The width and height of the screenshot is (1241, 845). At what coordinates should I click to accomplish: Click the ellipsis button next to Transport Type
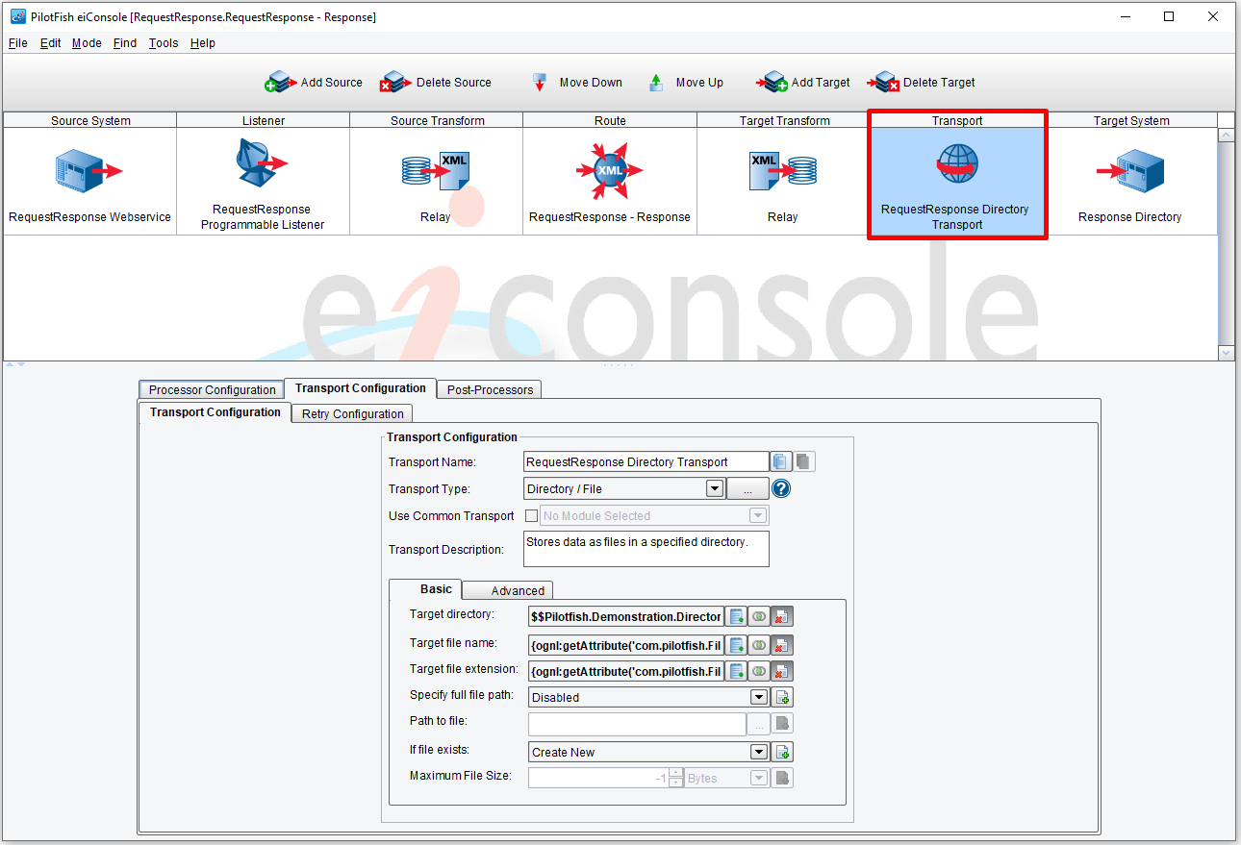[747, 489]
